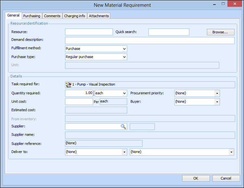Expand the Procurement priority dropdown
This screenshot has width=244, height=188.
point(217,93)
